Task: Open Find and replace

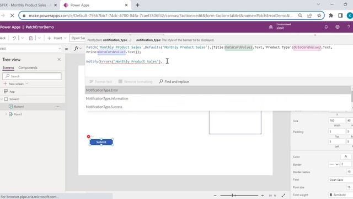Action: pyautogui.click(x=174, y=81)
